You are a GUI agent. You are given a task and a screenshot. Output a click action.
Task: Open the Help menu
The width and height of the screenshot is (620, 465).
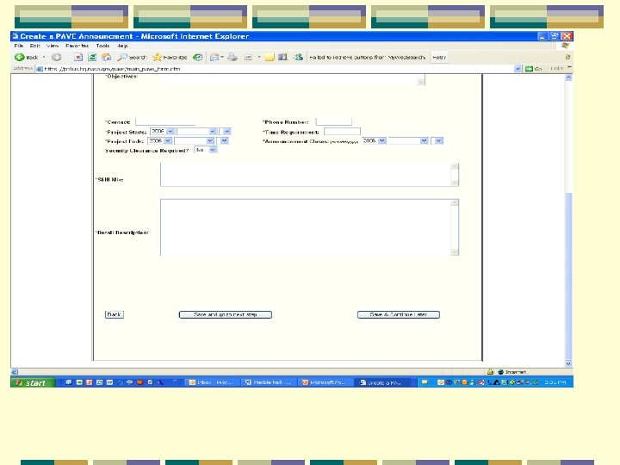(122, 46)
